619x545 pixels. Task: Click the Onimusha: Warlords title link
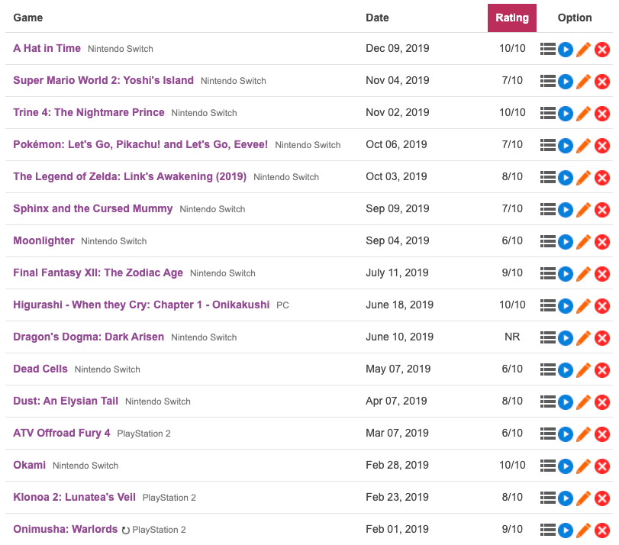[66, 529]
